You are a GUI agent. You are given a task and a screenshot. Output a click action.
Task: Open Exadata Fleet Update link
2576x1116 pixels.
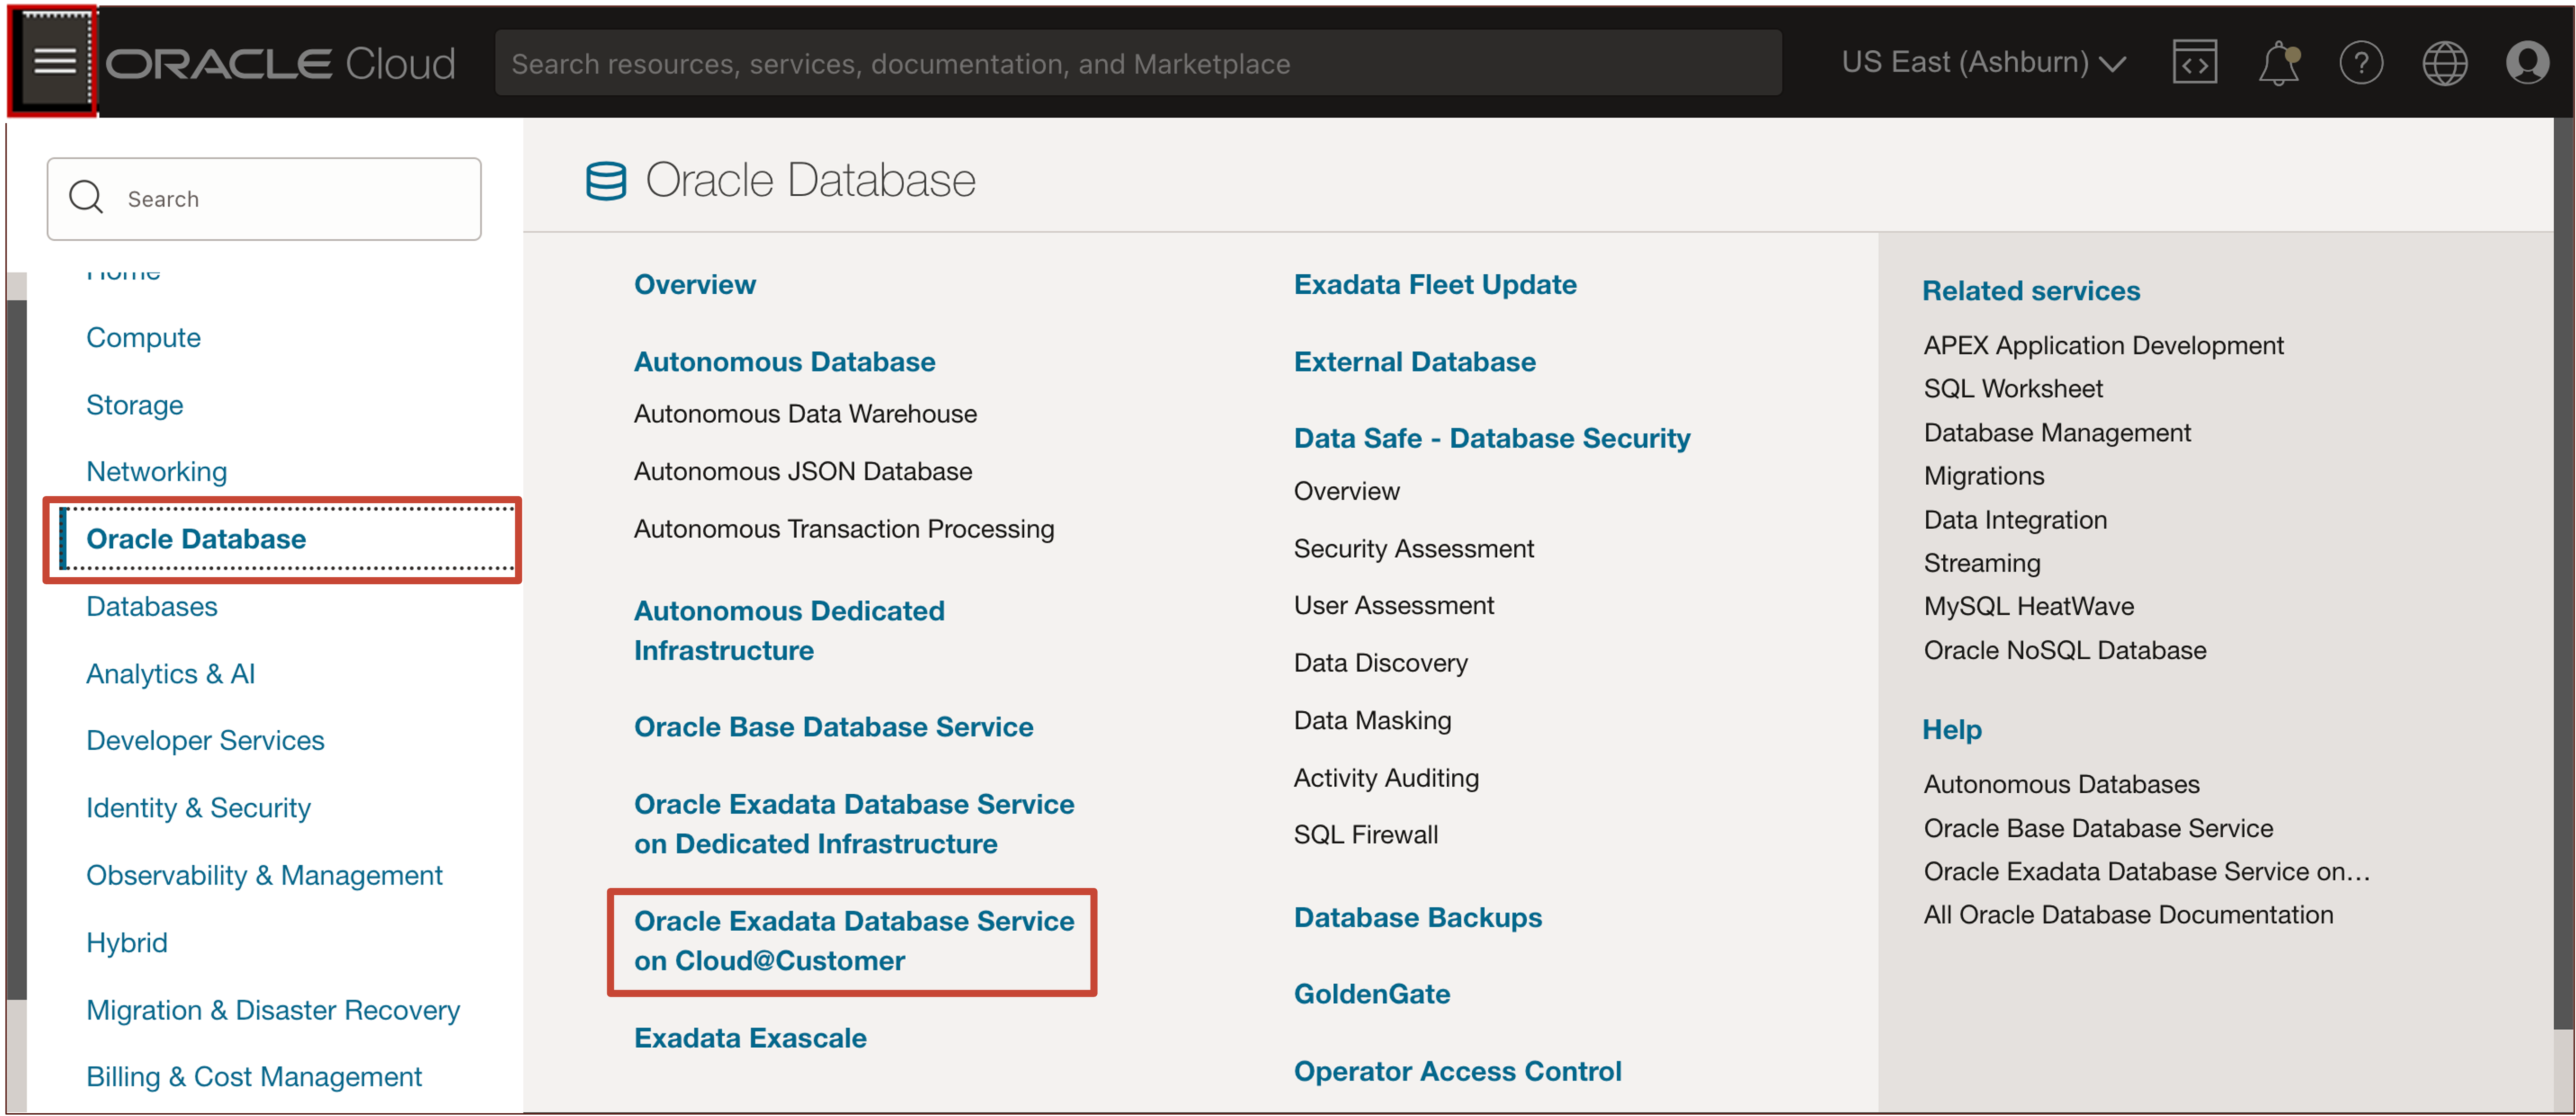(1435, 285)
